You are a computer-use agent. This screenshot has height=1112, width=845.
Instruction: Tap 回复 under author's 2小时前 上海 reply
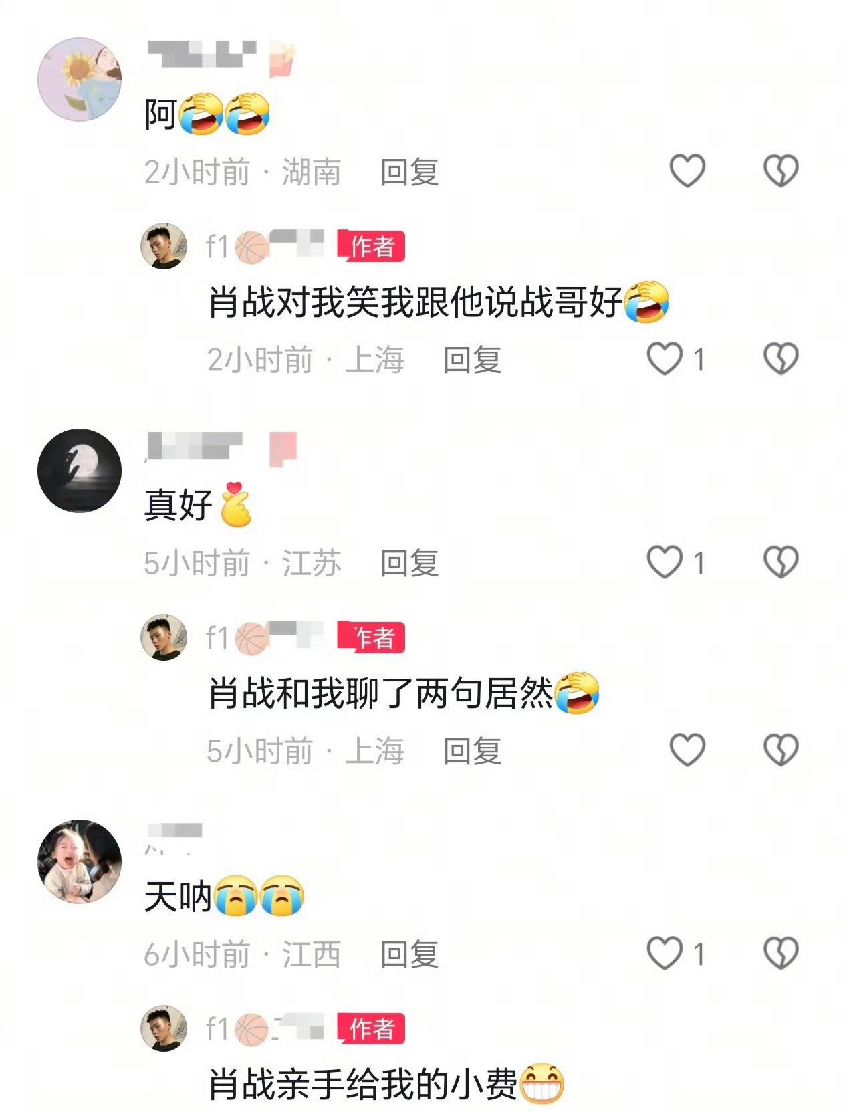click(472, 360)
